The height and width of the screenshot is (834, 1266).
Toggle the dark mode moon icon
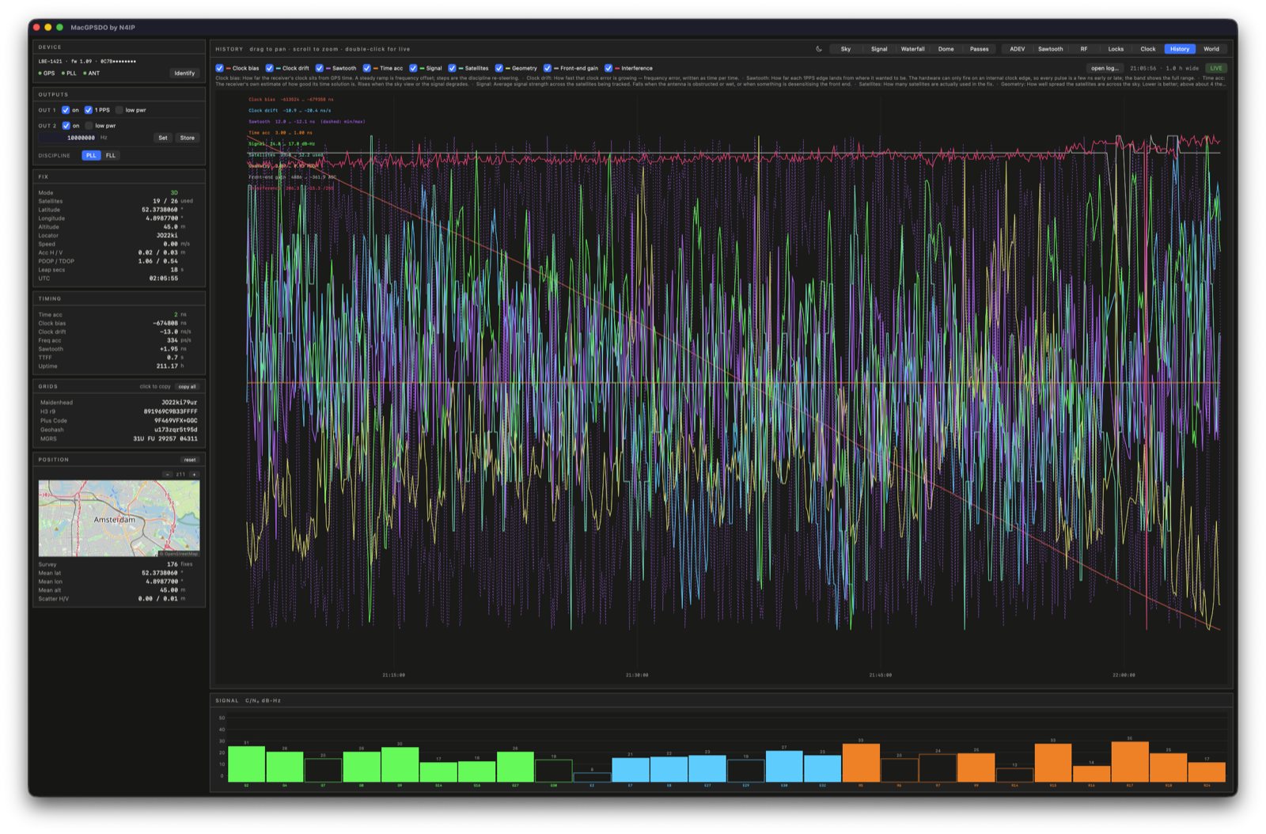pyautogui.click(x=819, y=49)
